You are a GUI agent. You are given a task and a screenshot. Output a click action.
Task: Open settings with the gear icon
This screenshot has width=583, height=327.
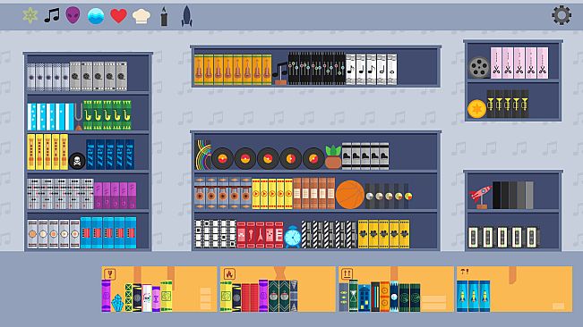562,15
